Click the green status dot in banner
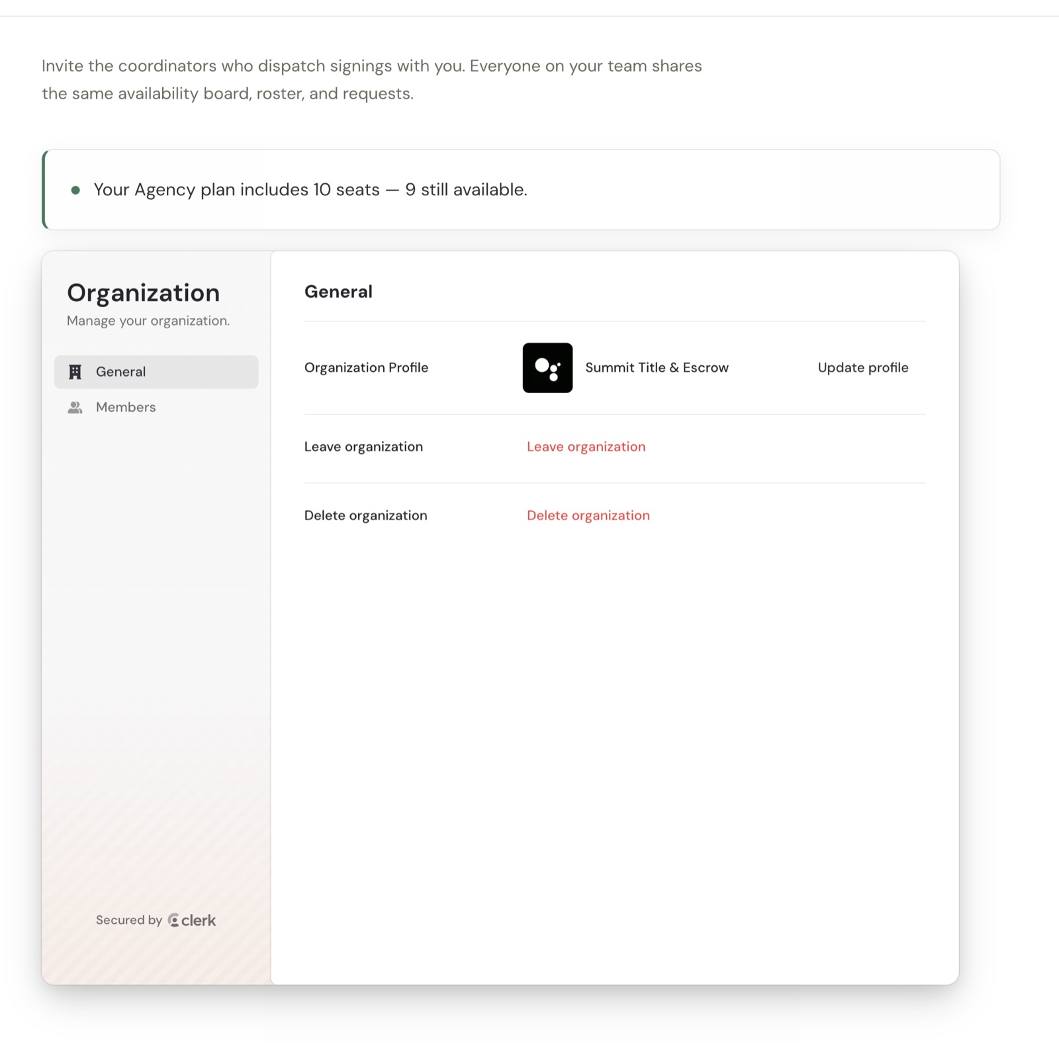Image resolution: width=1059 pixels, height=1043 pixels. tap(75, 191)
